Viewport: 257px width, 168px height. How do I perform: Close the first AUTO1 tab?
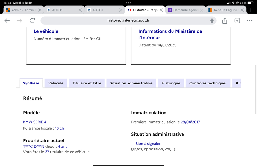click(x=80, y=10)
